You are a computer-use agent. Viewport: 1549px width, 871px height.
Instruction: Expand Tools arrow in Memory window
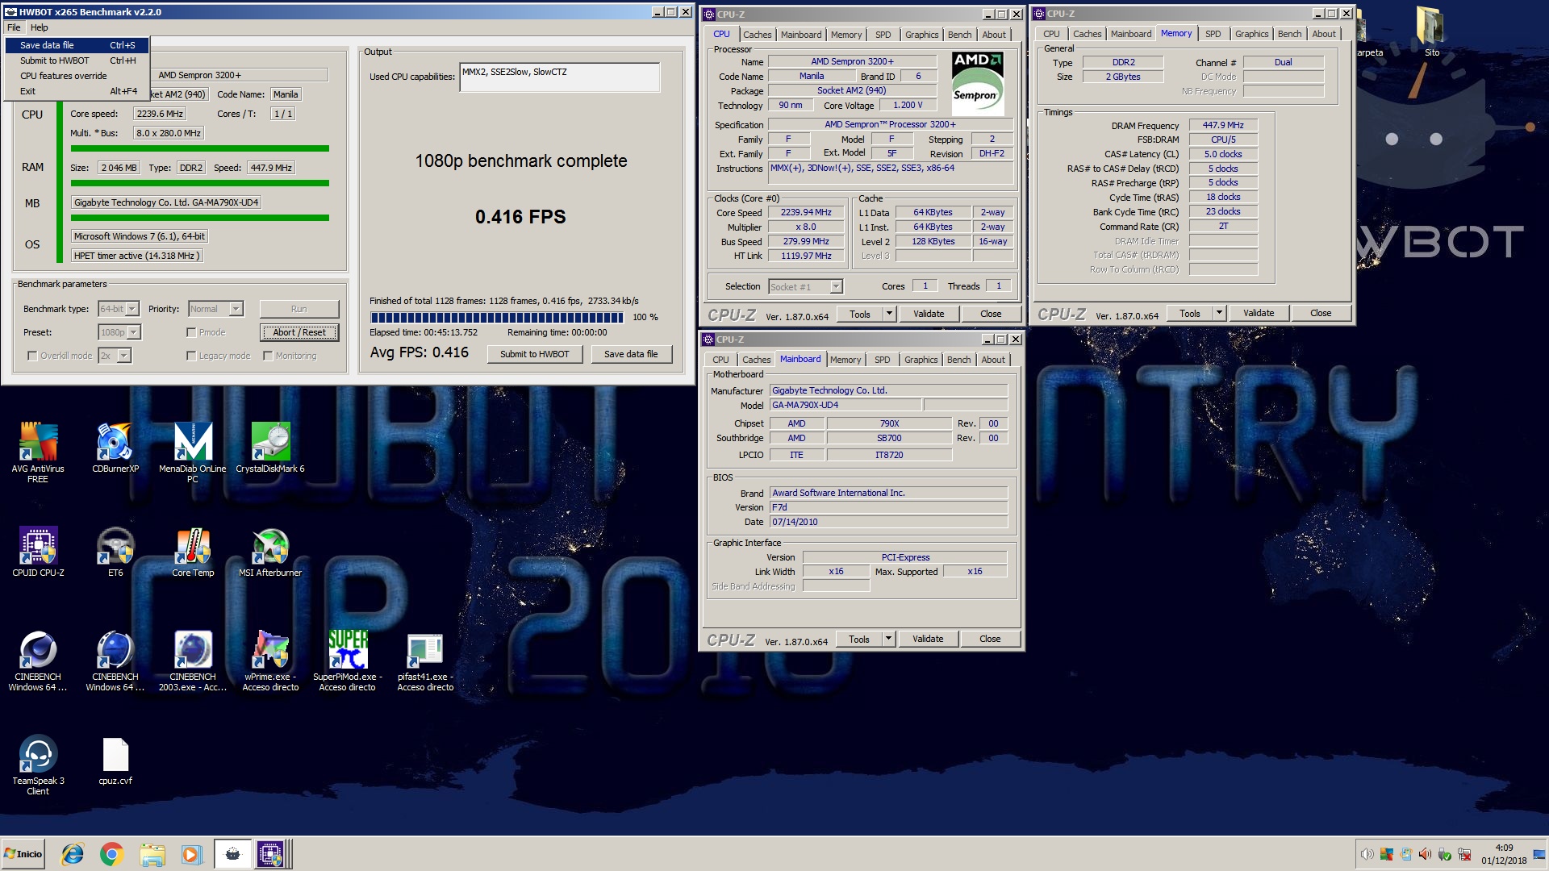(1219, 313)
